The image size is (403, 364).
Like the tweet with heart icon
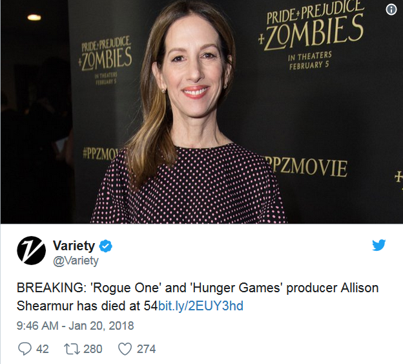[x=125, y=349]
